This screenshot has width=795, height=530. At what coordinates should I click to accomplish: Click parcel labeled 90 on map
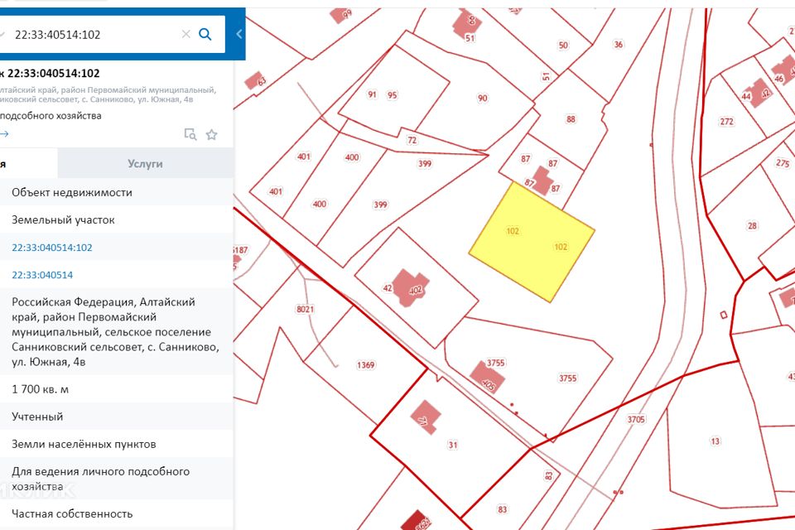(482, 98)
